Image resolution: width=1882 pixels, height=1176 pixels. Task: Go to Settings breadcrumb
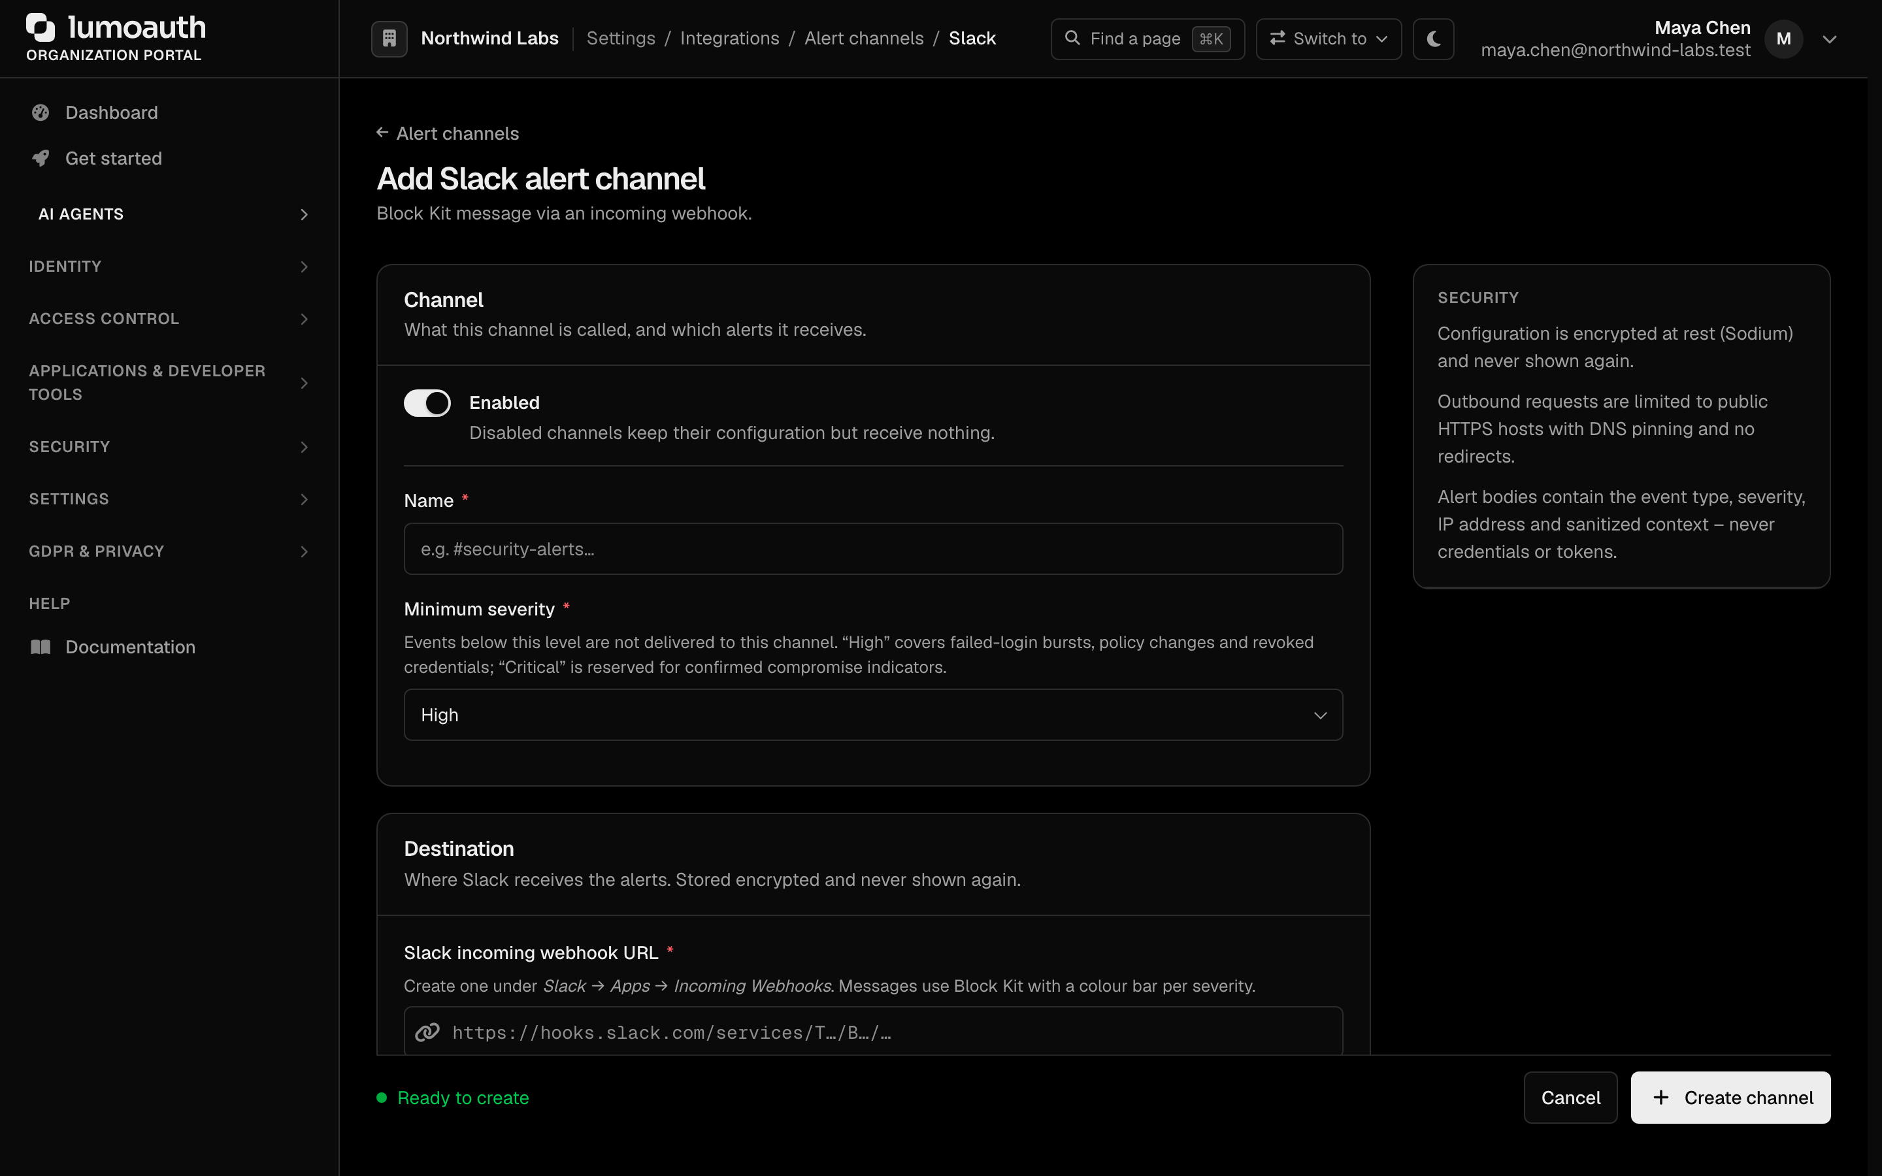click(621, 38)
